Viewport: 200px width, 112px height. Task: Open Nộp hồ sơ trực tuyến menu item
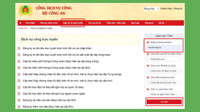[73, 23]
